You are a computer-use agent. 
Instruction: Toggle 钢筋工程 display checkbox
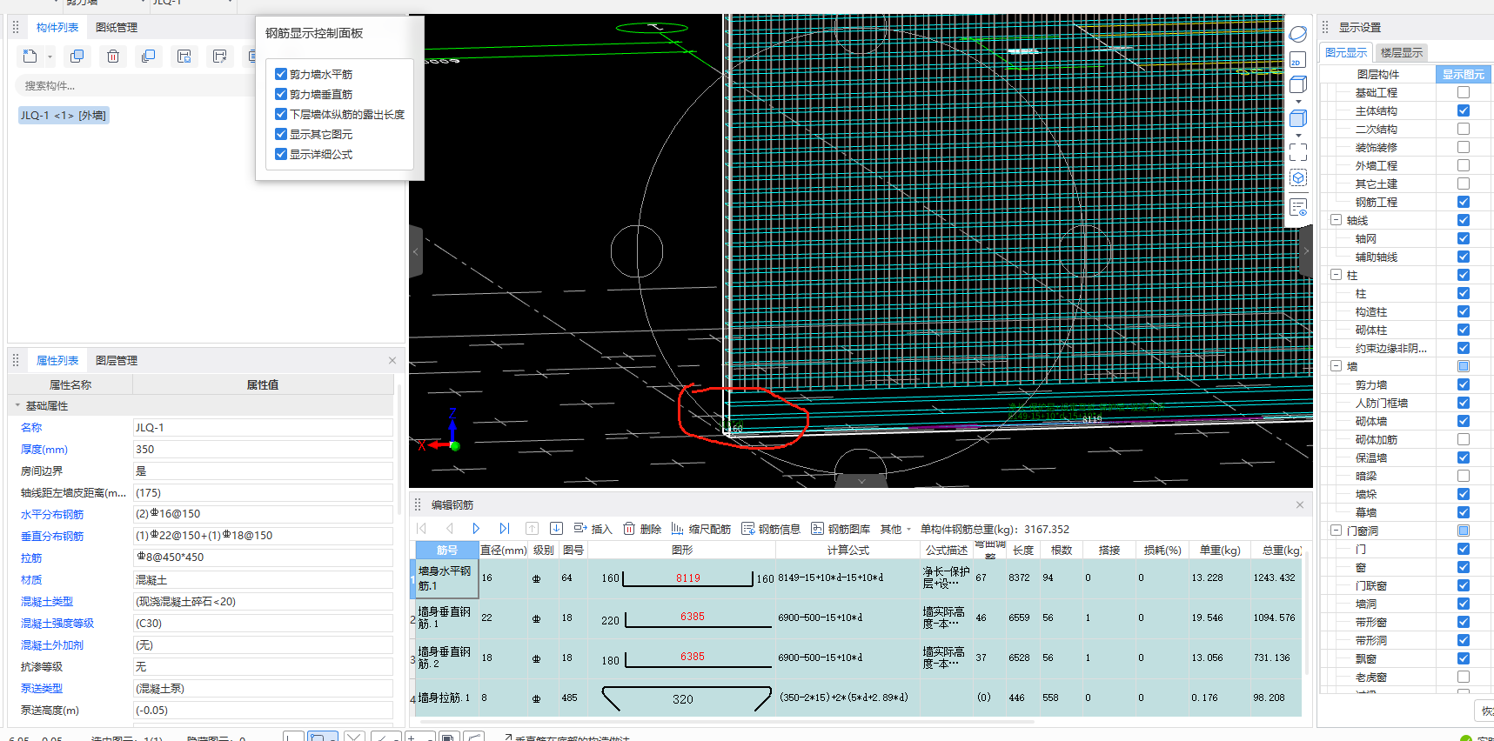[1464, 202]
